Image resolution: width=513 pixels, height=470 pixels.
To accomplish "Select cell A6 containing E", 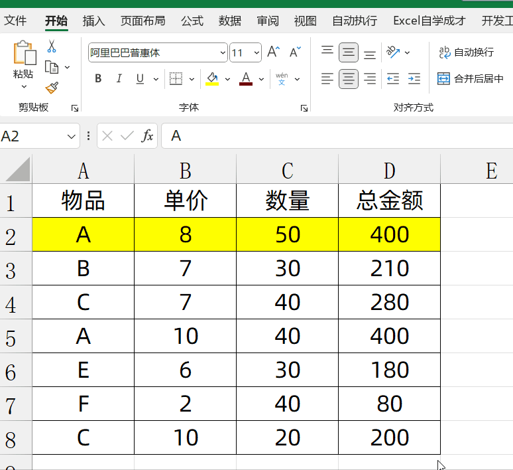I will (83, 370).
